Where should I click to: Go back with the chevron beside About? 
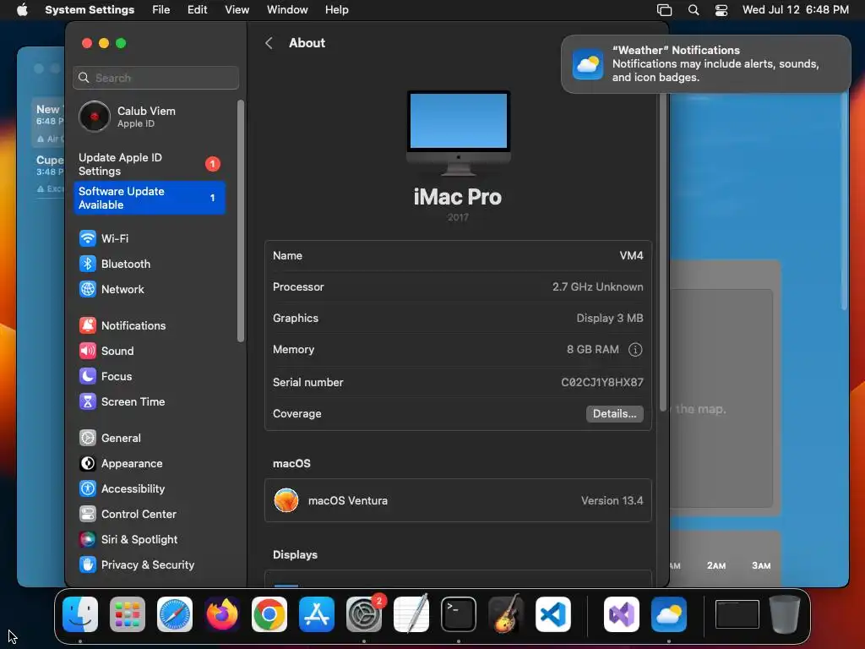coord(269,43)
